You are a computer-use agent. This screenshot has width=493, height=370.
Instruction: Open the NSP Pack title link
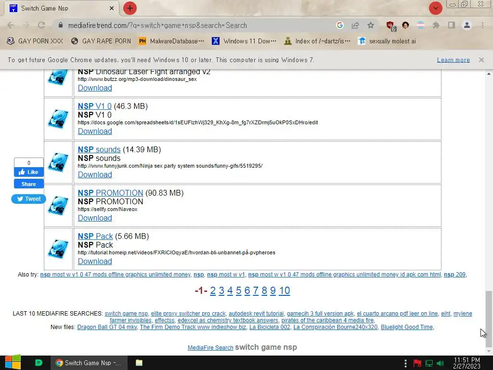click(95, 236)
